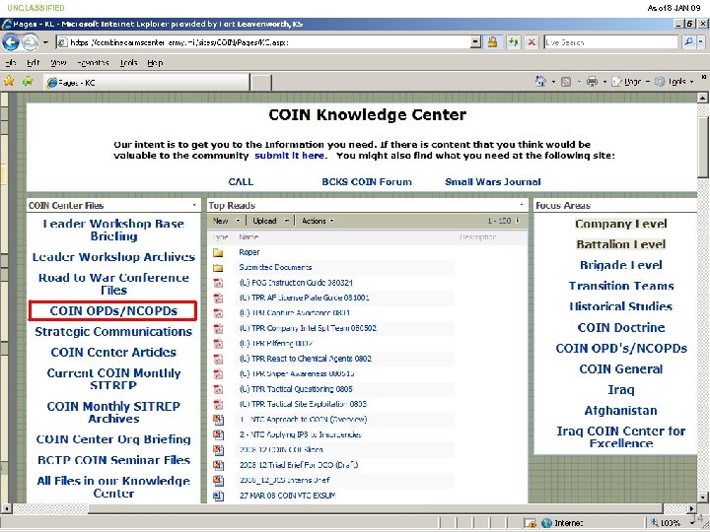Viewport: 710px width, 532px height.
Task: Open 2008-12 COIN COE Slides document
Action: point(281,449)
